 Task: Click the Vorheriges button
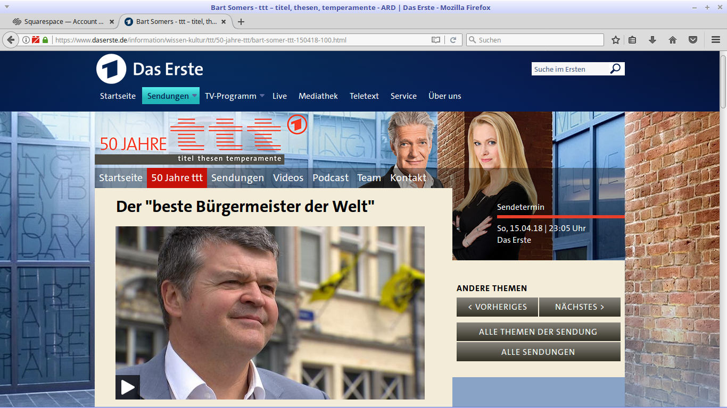pyautogui.click(x=497, y=307)
